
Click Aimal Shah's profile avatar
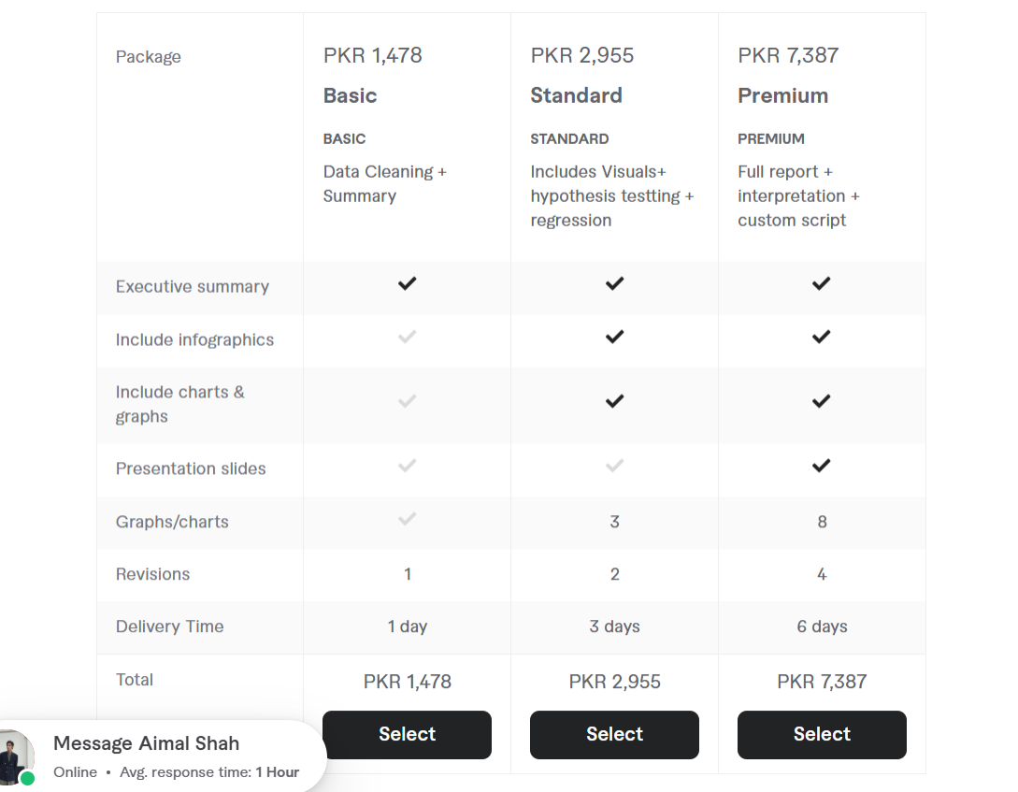click(14, 757)
